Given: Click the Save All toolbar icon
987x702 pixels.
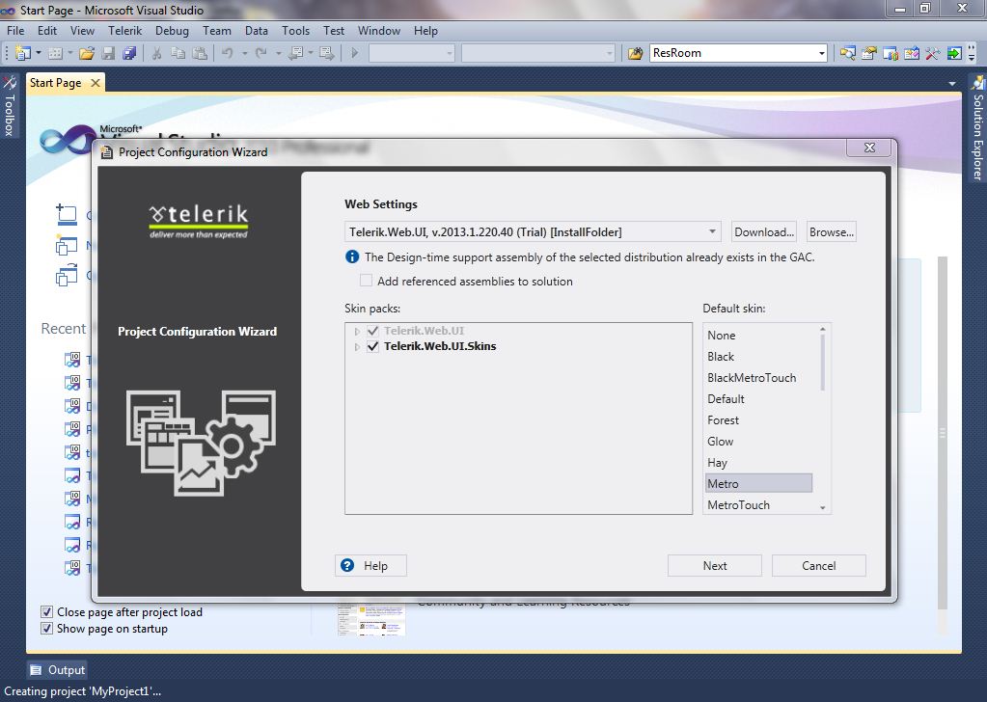Looking at the screenshot, I should pos(129,53).
